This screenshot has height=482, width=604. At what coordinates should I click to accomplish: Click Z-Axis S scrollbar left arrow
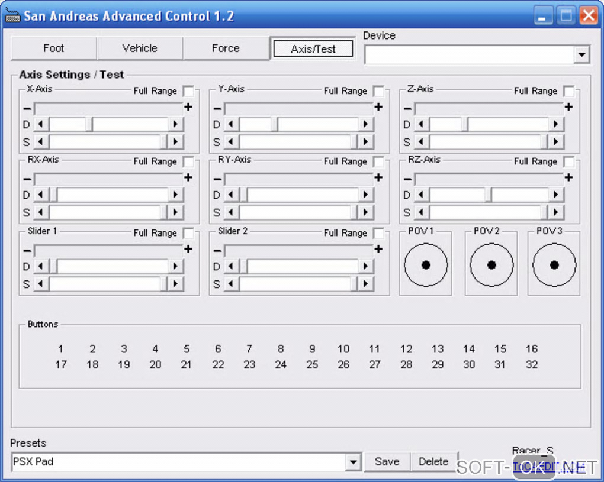coord(421,141)
